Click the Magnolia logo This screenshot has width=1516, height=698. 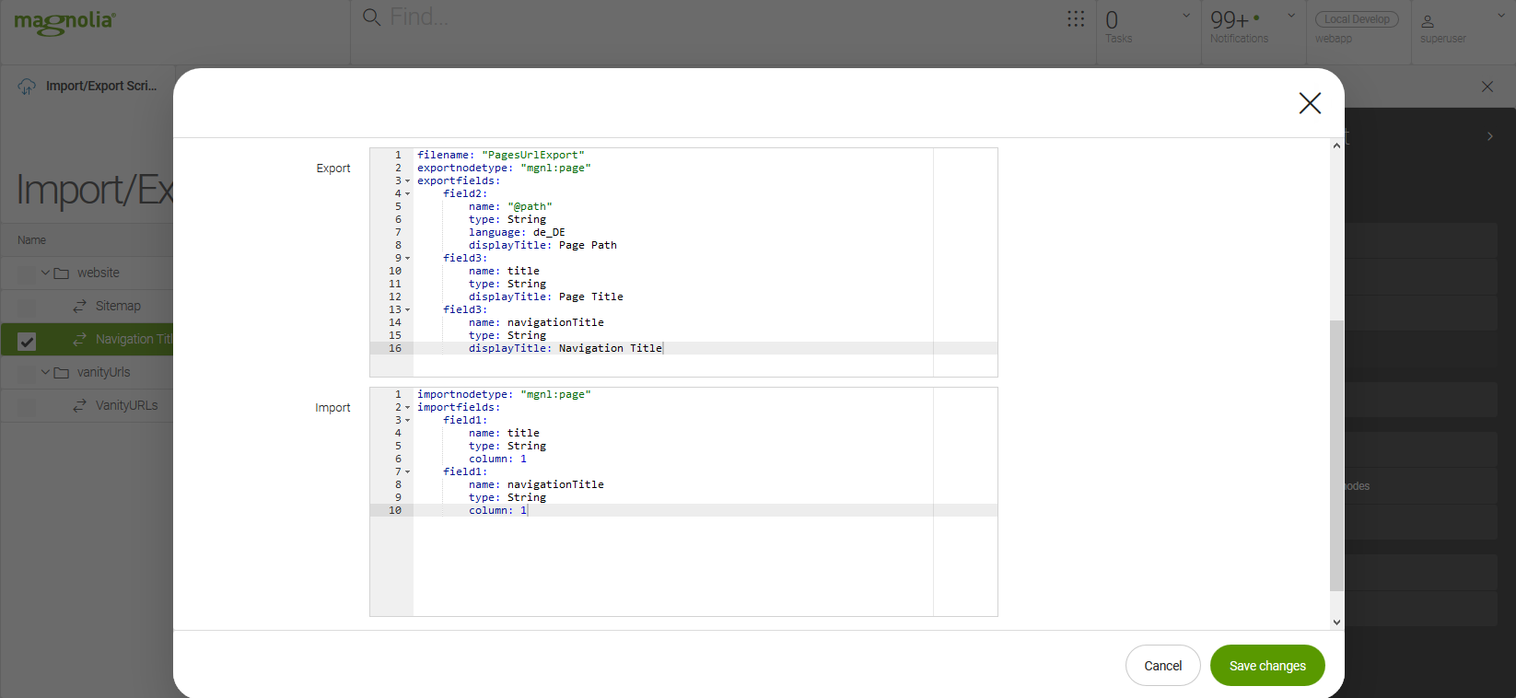point(64,22)
